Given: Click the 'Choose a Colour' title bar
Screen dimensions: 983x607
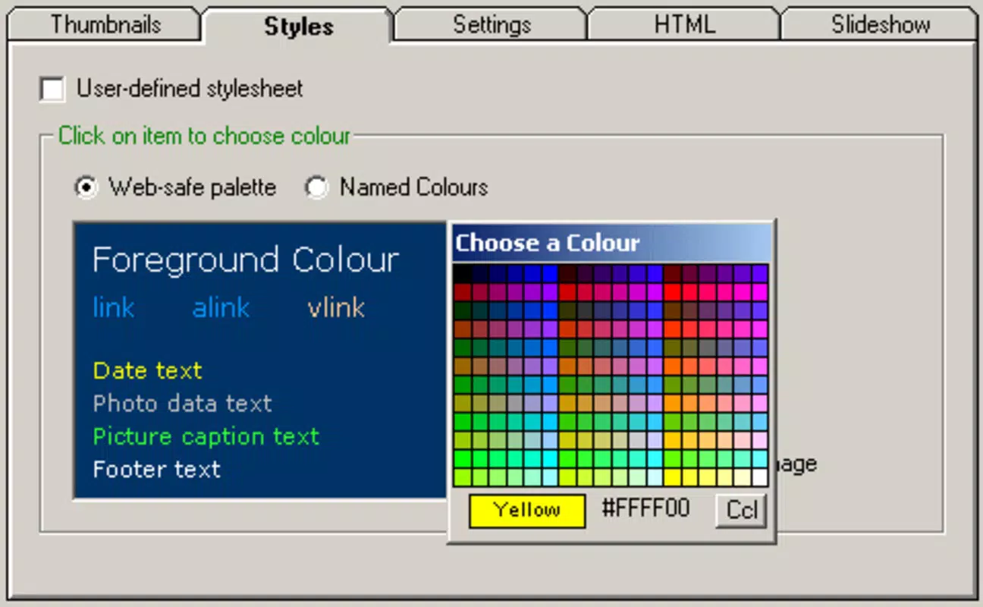Looking at the screenshot, I should coord(612,243).
